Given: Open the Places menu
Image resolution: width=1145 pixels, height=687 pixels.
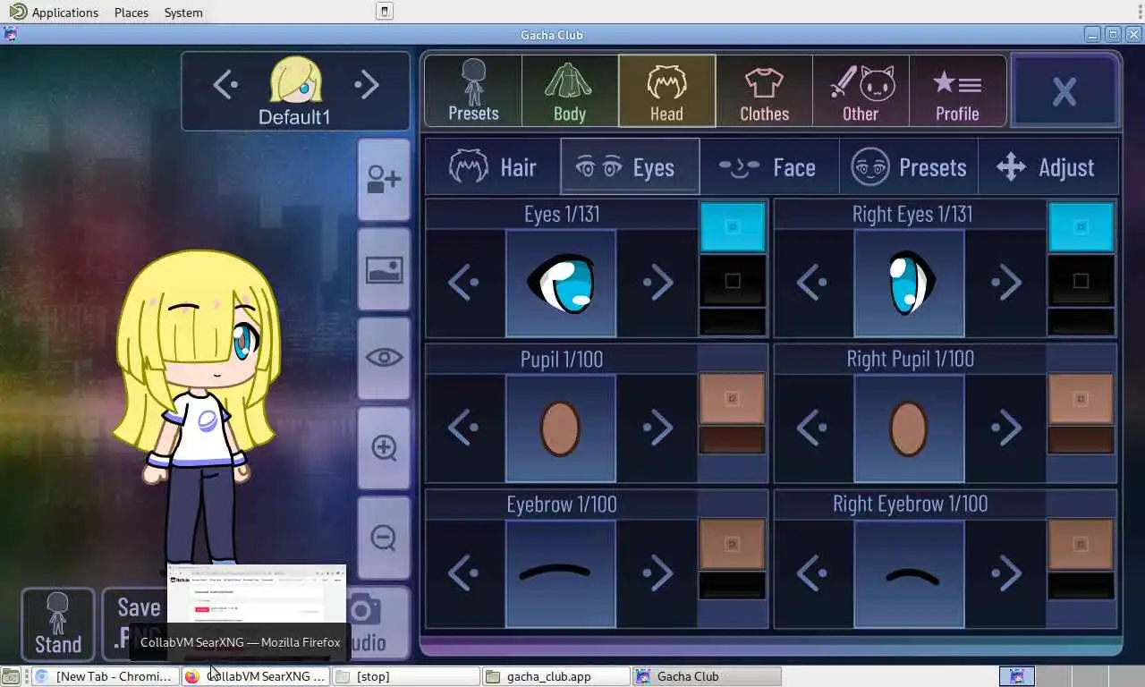Looking at the screenshot, I should tap(131, 13).
